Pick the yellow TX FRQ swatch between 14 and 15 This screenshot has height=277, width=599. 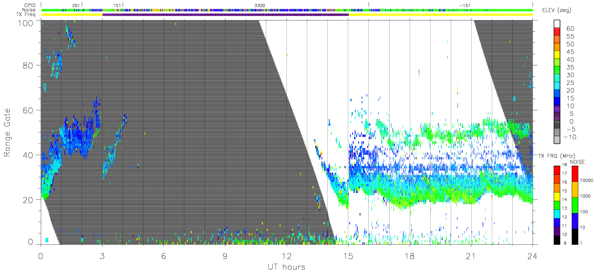(x=557, y=195)
